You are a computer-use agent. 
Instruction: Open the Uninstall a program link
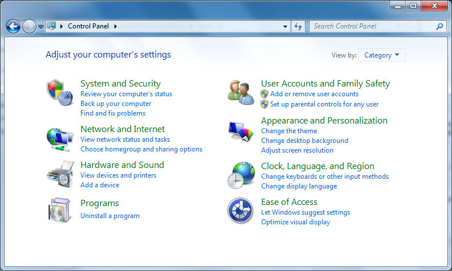click(x=110, y=216)
